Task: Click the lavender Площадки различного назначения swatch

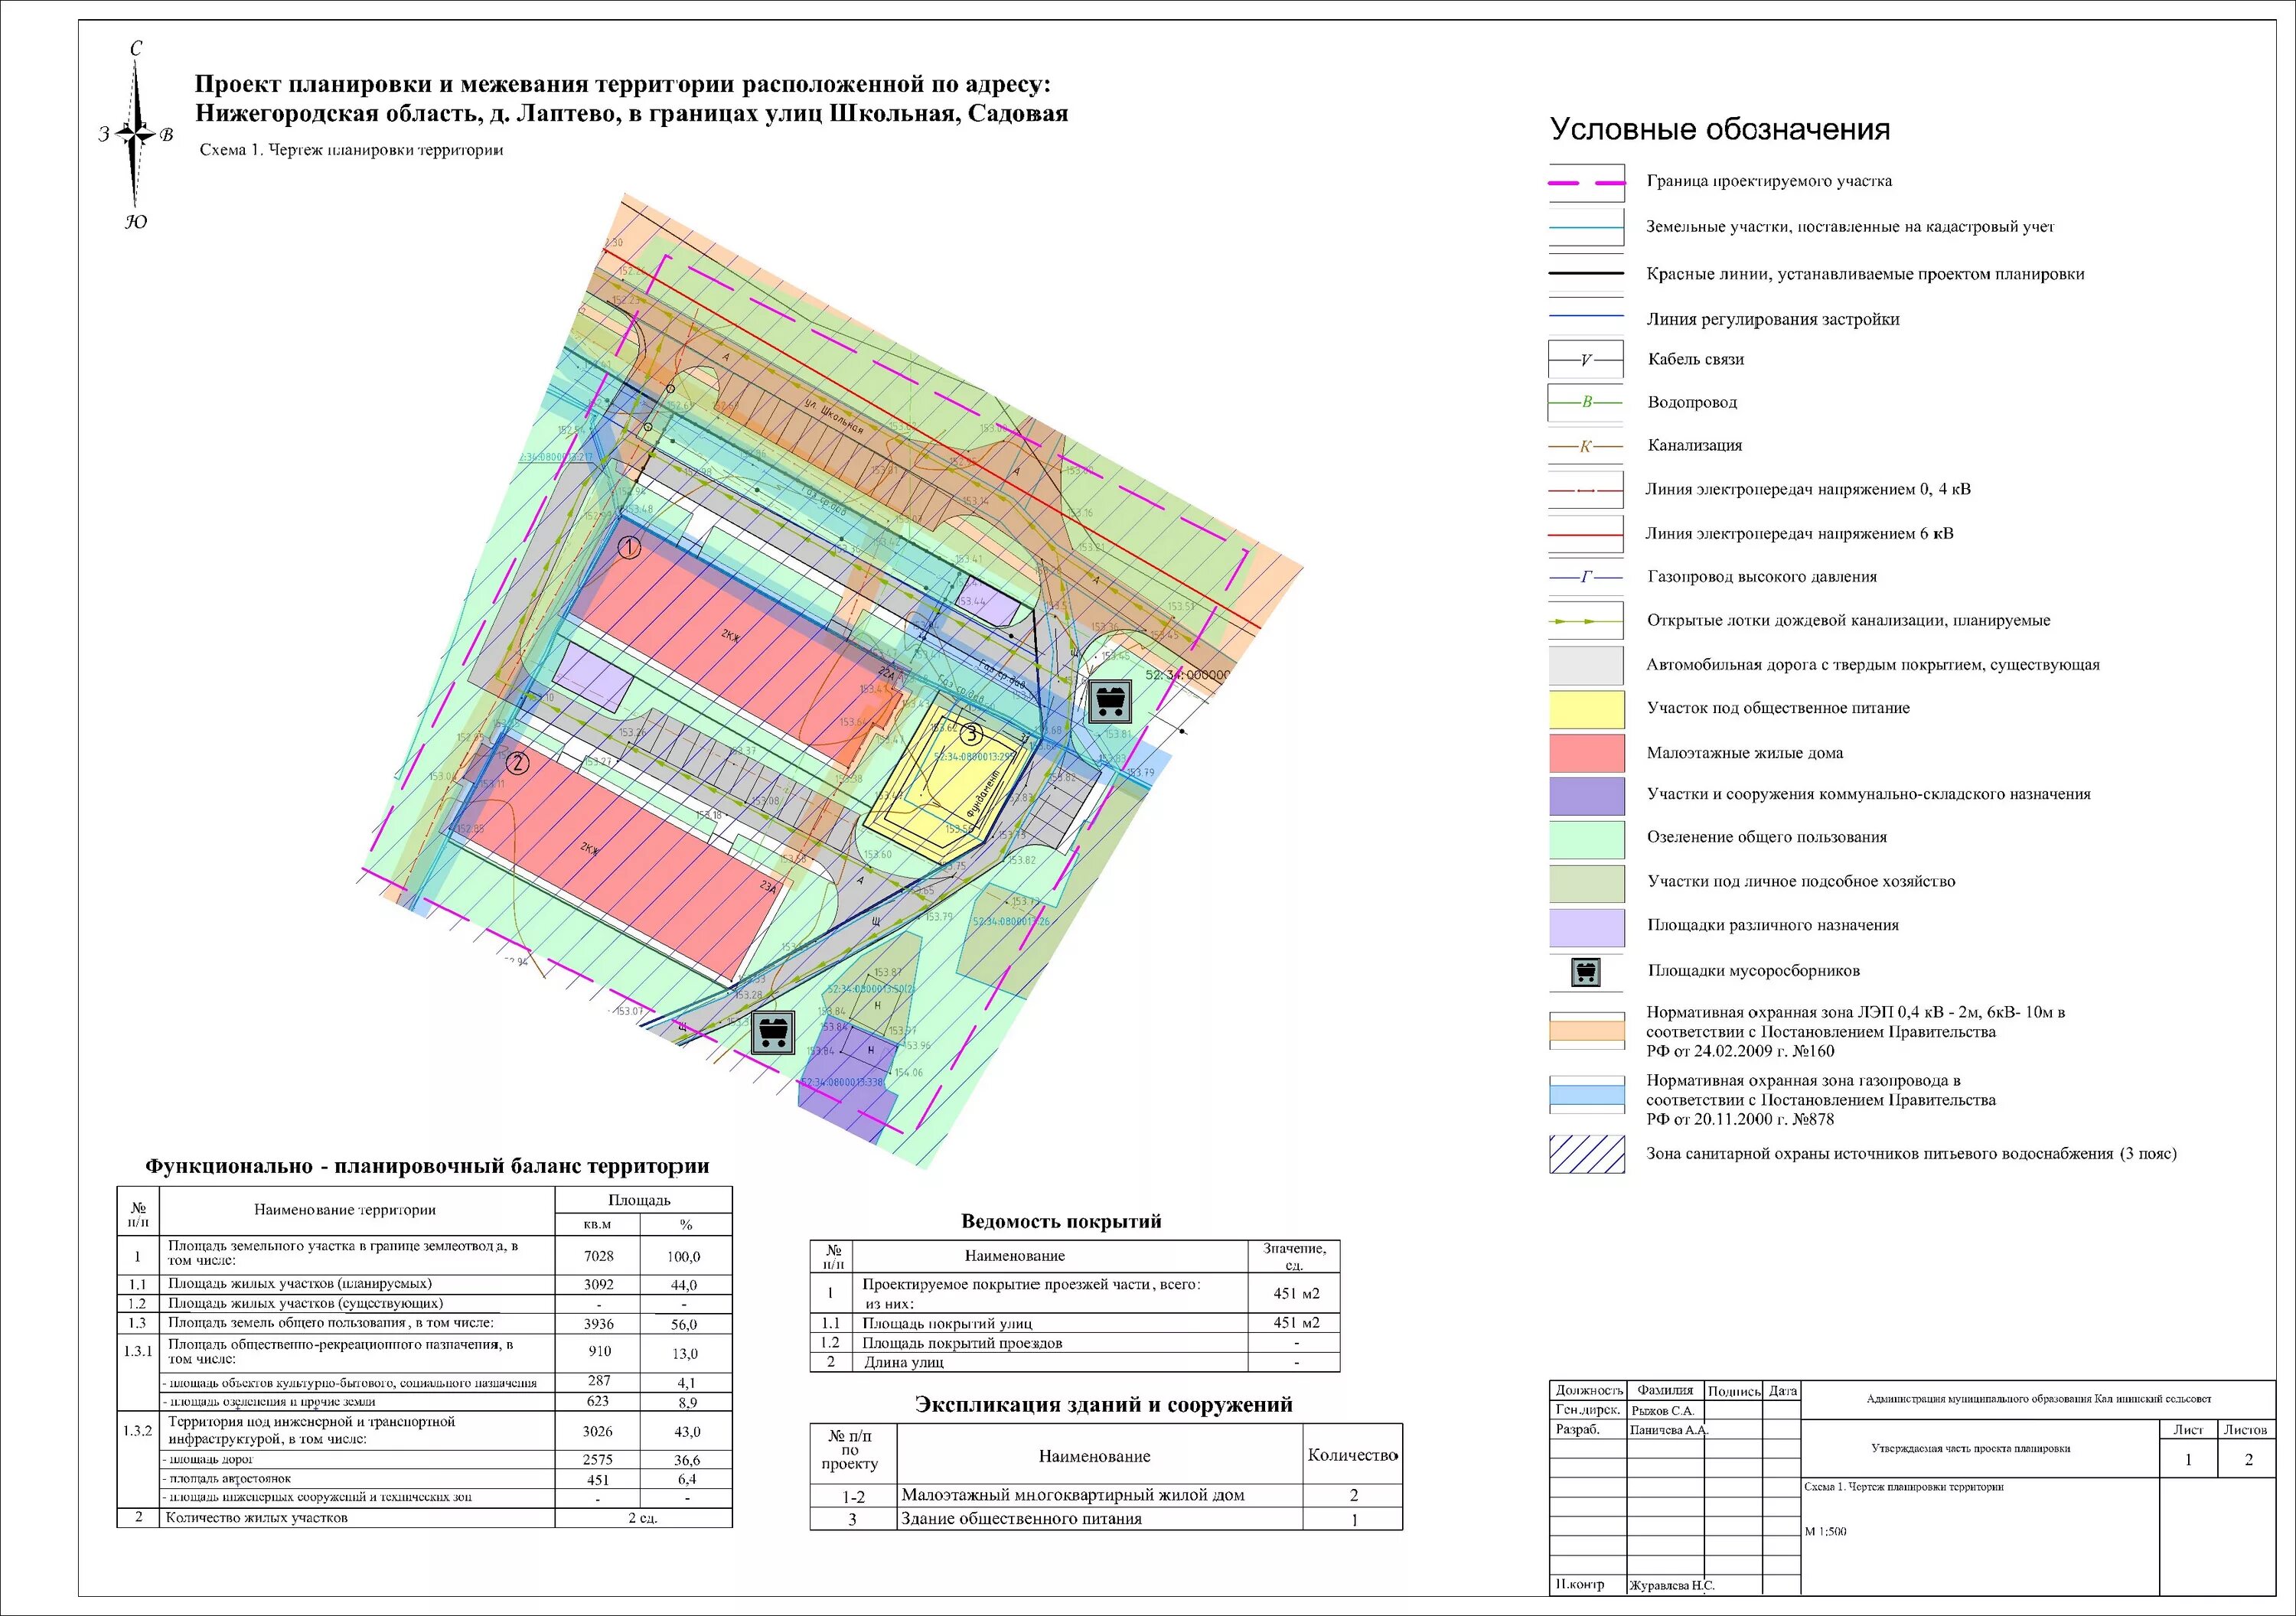Action: [x=1586, y=927]
